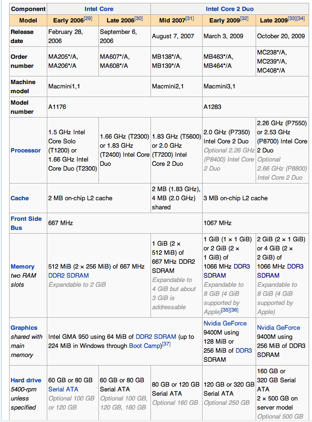
Task: Follow citation [33] beside Late 2009
Action: pyautogui.click(x=292, y=18)
